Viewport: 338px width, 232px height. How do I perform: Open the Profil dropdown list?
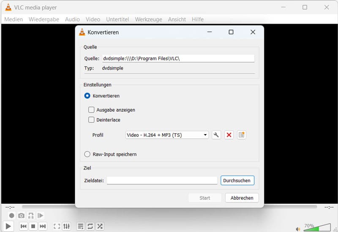coord(167,135)
